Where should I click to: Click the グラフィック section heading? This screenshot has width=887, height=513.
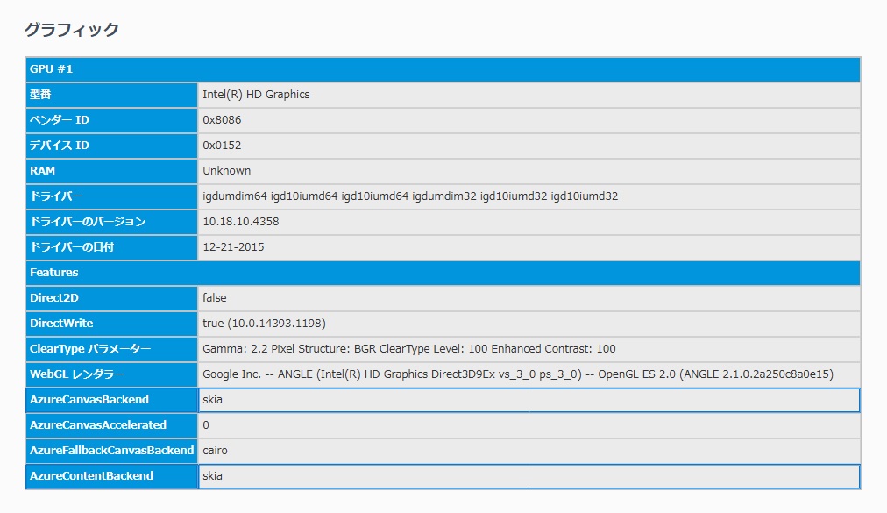tap(71, 30)
